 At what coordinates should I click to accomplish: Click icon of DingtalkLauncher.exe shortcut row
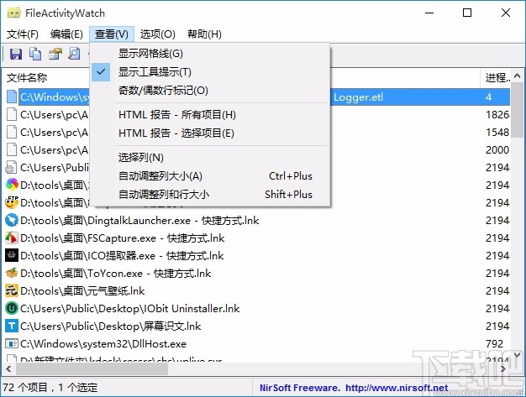pos(12,221)
